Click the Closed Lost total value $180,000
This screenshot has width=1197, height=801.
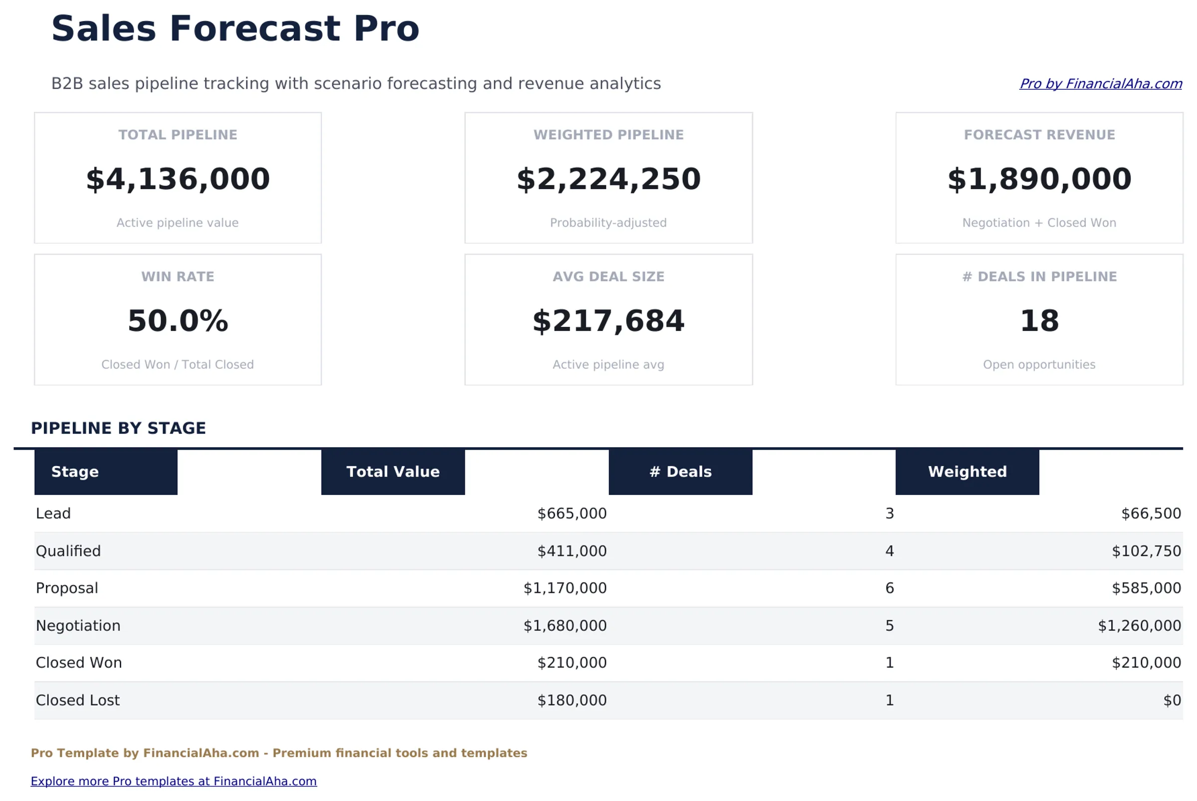(x=572, y=700)
